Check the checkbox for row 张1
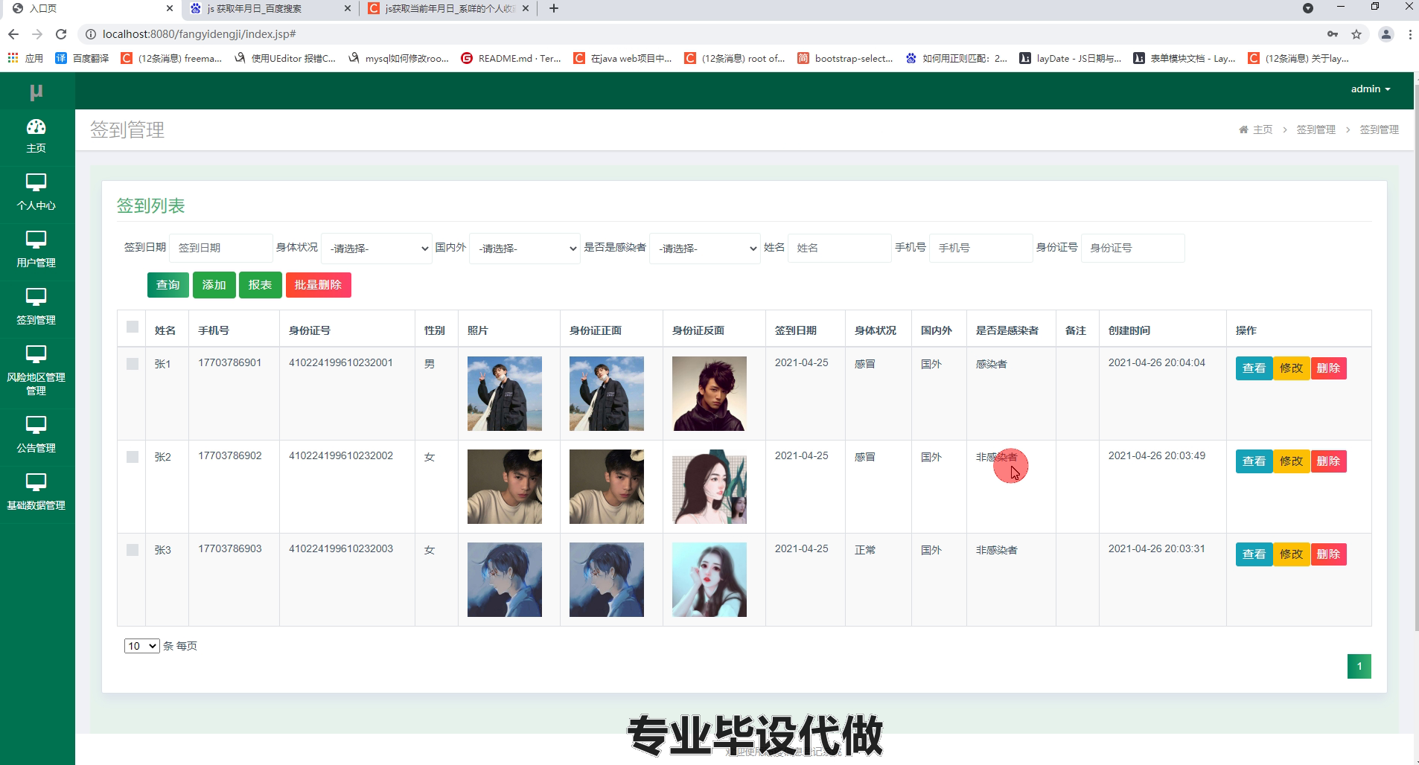The width and height of the screenshot is (1419, 765). click(133, 364)
